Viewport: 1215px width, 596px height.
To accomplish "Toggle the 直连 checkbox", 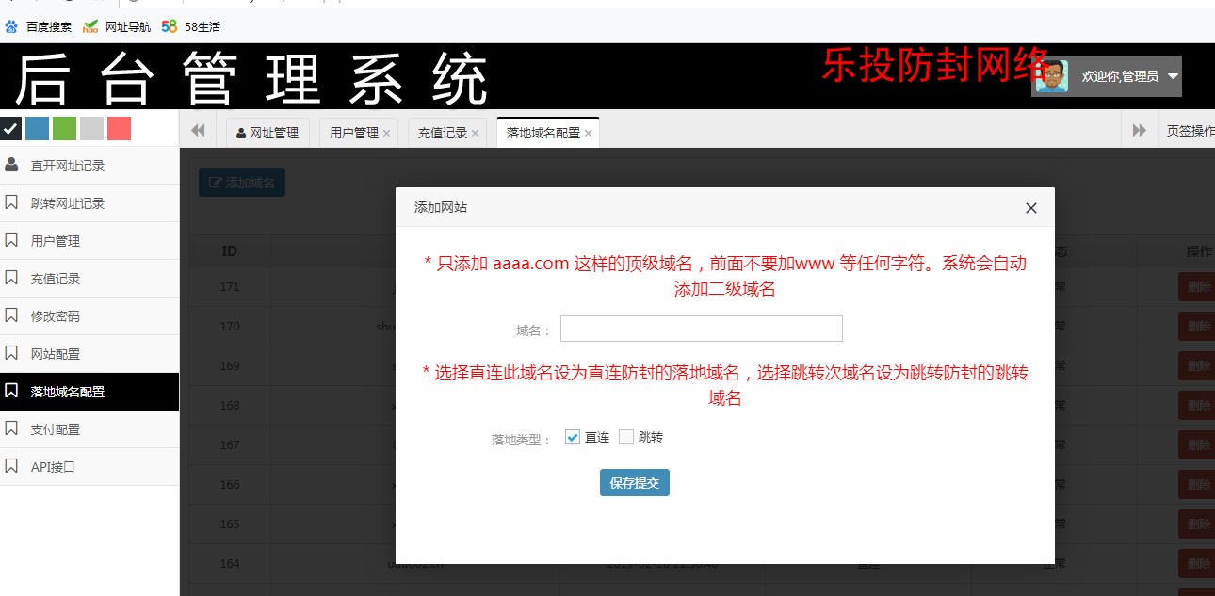I will click(573, 437).
